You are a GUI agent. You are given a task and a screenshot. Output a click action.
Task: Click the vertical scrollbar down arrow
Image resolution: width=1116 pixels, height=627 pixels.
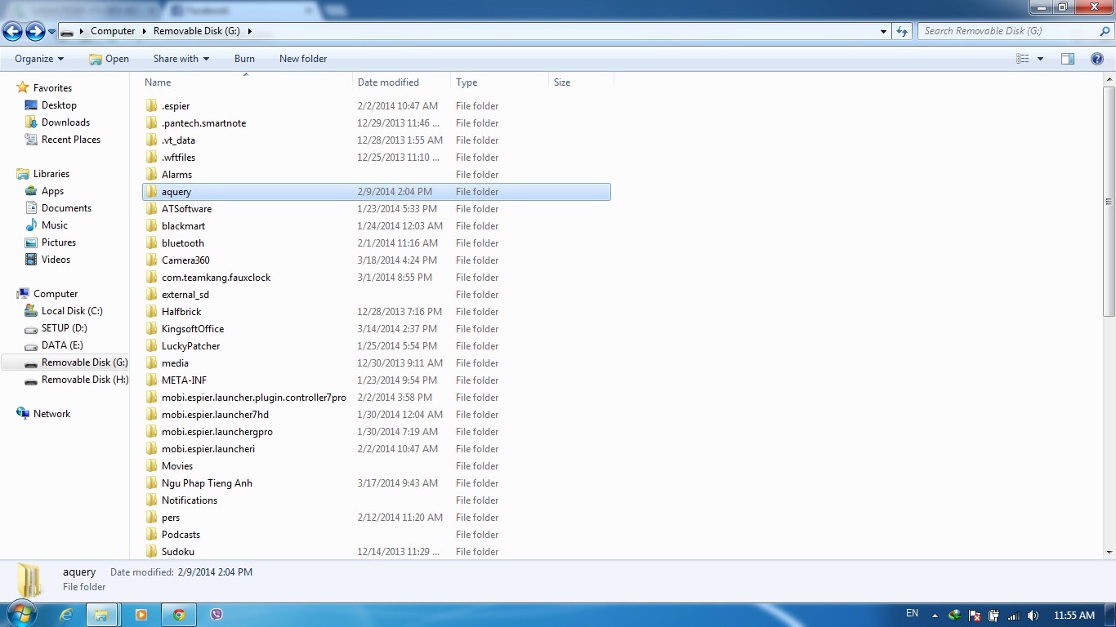point(1109,553)
